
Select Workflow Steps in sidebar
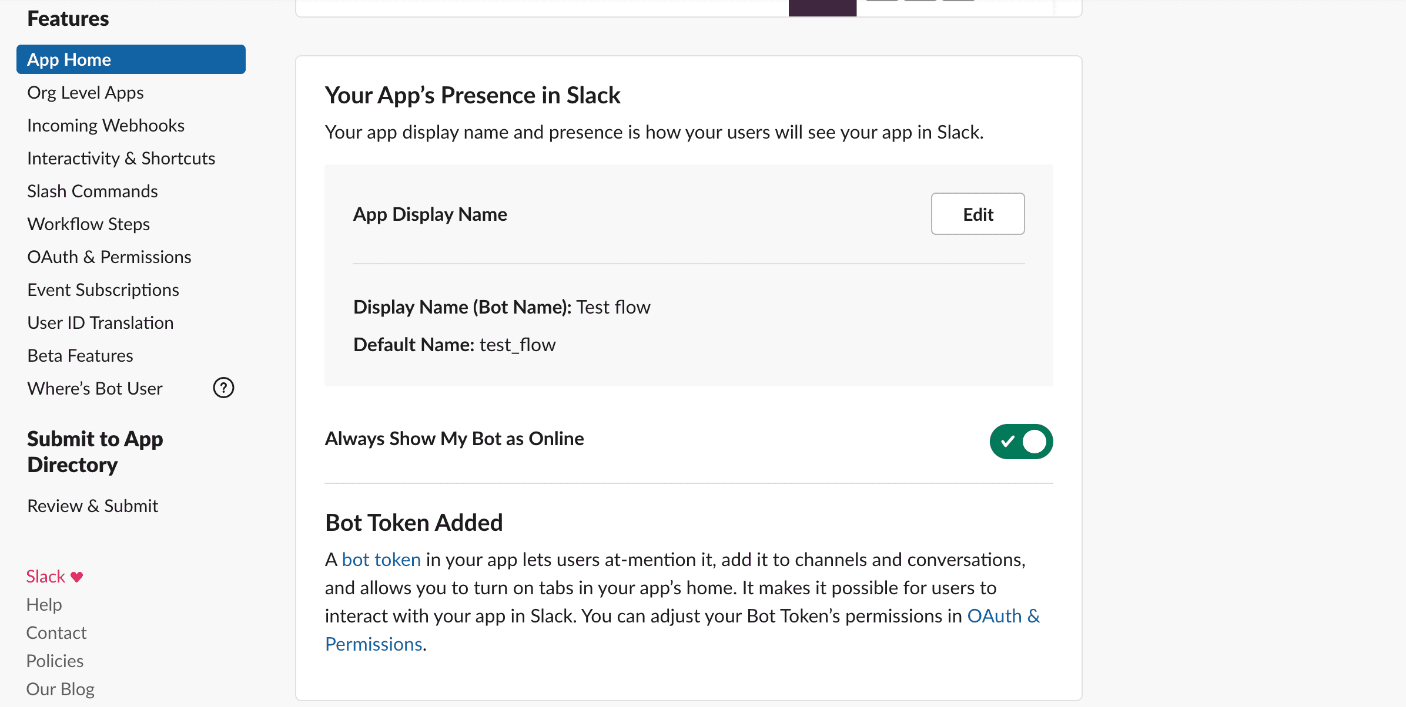coord(88,224)
